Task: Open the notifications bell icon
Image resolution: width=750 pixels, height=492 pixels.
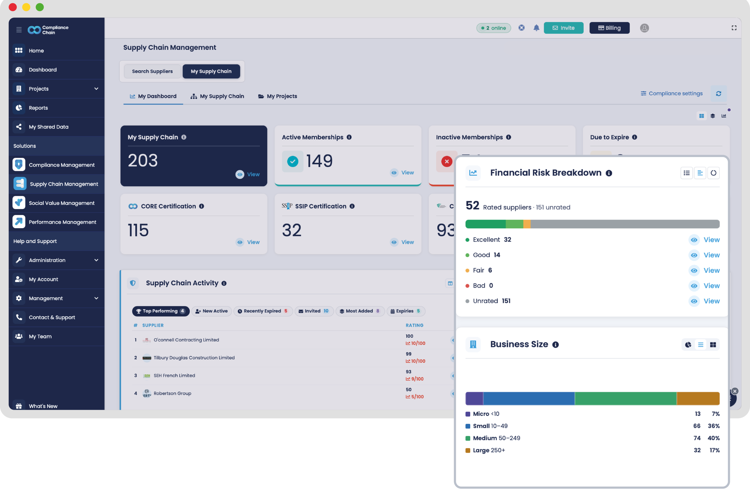Action: click(x=536, y=28)
